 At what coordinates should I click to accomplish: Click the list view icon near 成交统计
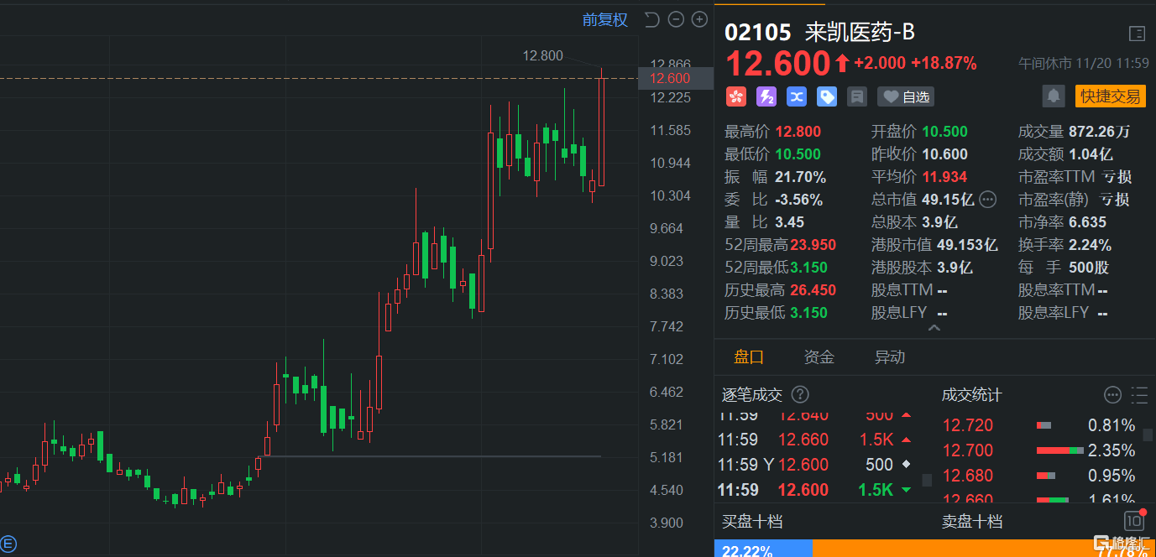1138,394
